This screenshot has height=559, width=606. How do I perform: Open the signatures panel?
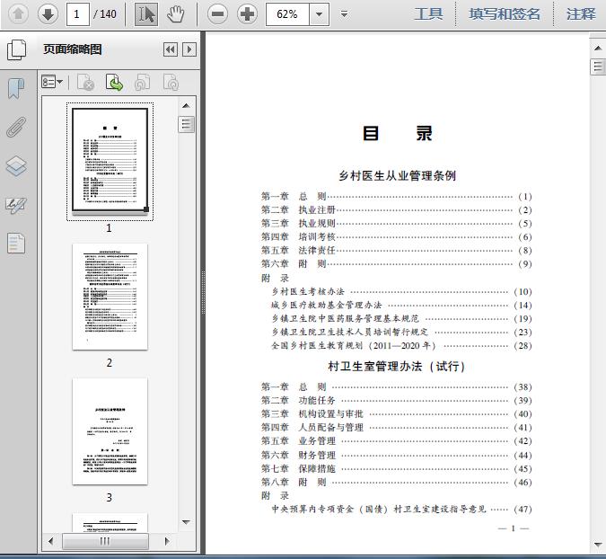[x=16, y=205]
